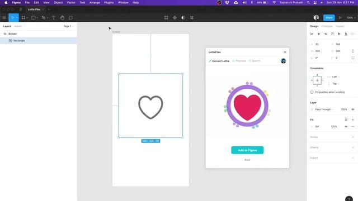Select the Convert Lottie tab in the plugin

219,61
